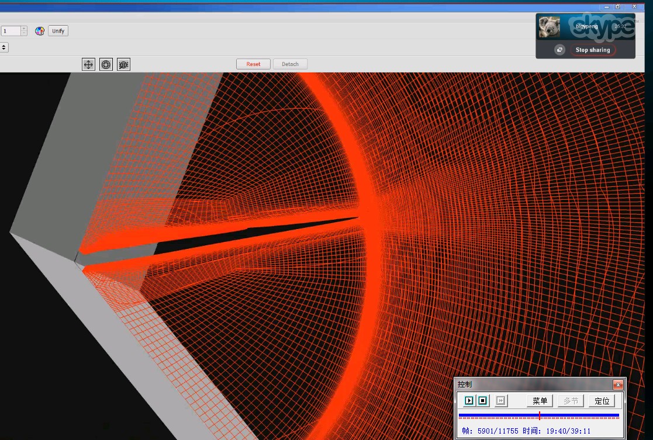Image resolution: width=653 pixels, height=440 pixels.
Task: Open the color palette icon beside Unify
Action: click(40, 31)
